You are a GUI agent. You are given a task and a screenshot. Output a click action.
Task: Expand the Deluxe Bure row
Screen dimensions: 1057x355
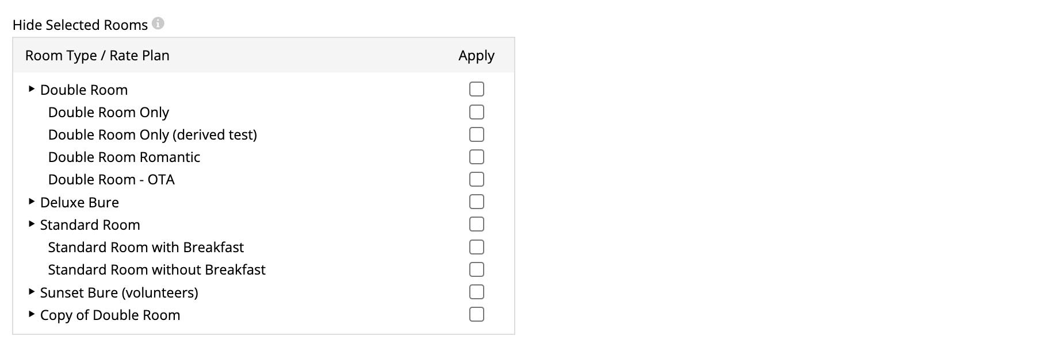tap(31, 202)
